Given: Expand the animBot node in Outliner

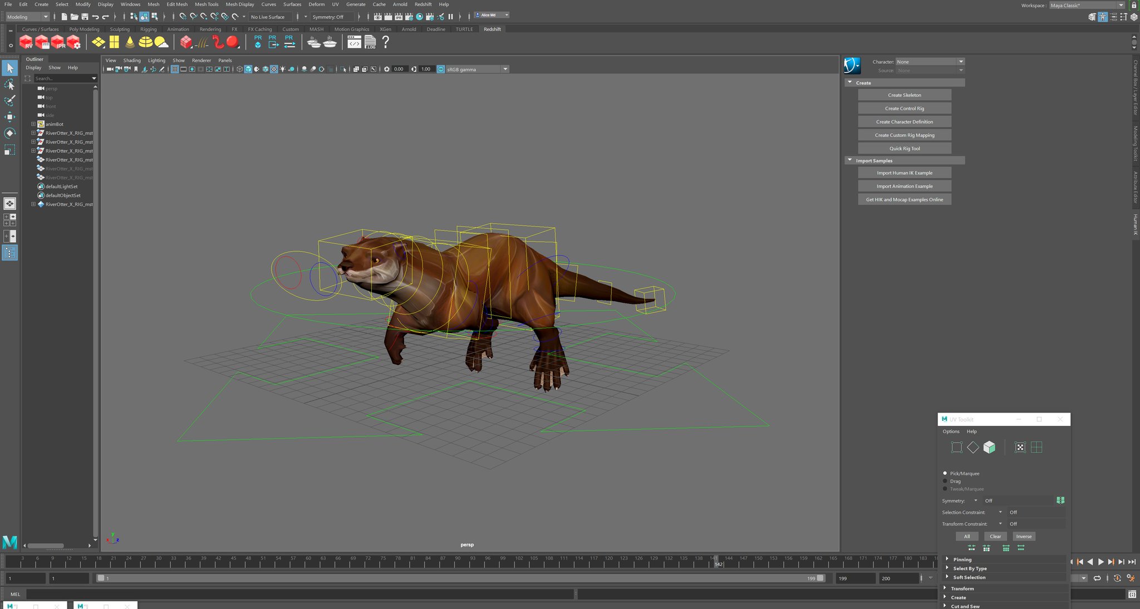Looking at the screenshot, I should click(33, 124).
